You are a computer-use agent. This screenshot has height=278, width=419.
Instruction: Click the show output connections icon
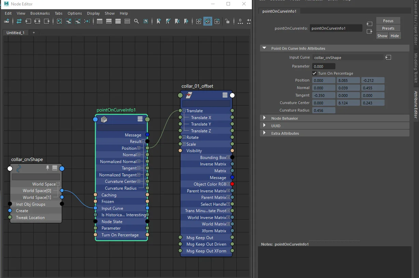(x=47, y=21)
